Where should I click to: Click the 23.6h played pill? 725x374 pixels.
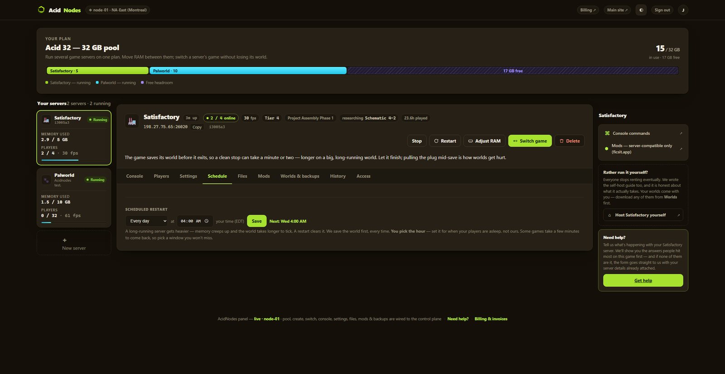(x=416, y=118)
